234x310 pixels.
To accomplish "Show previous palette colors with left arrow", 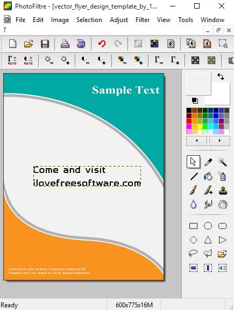I will click(x=196, y=141).
